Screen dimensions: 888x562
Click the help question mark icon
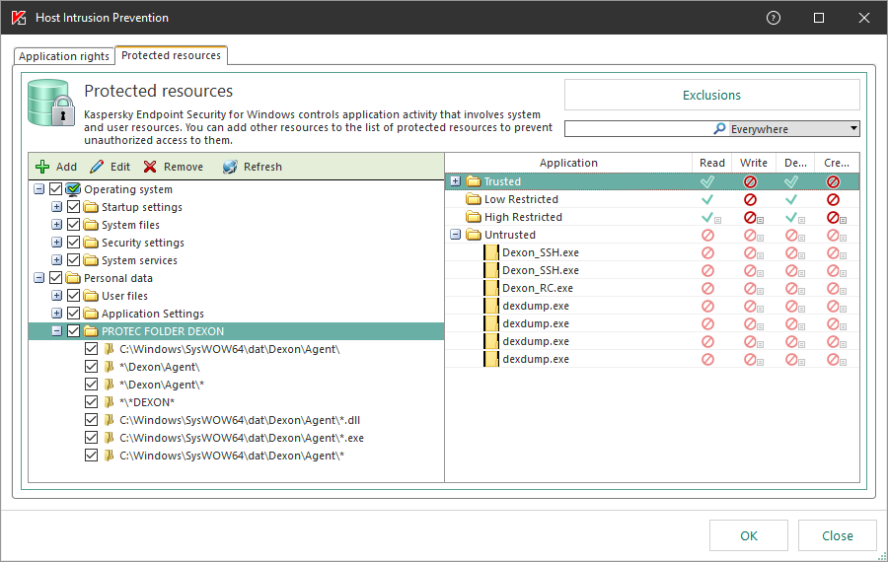(774, 18)
